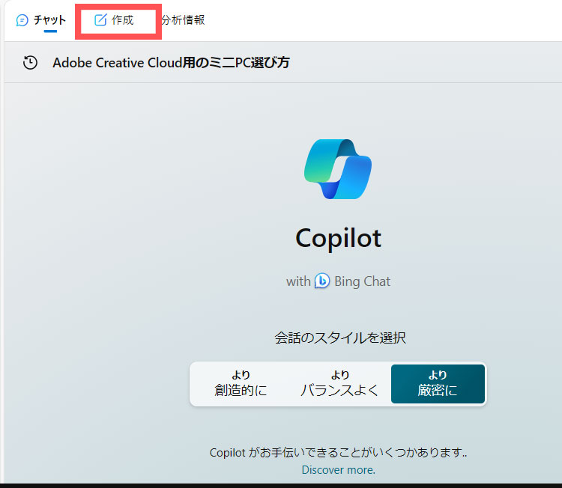Click the 作成 pencil-and-paper icon

click(x=100, y=20)
